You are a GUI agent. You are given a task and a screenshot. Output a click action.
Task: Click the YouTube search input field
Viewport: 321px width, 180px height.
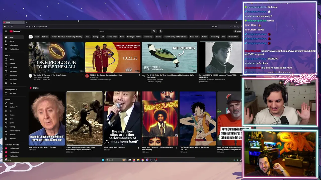pyautogui.click(x=124, y=31)
